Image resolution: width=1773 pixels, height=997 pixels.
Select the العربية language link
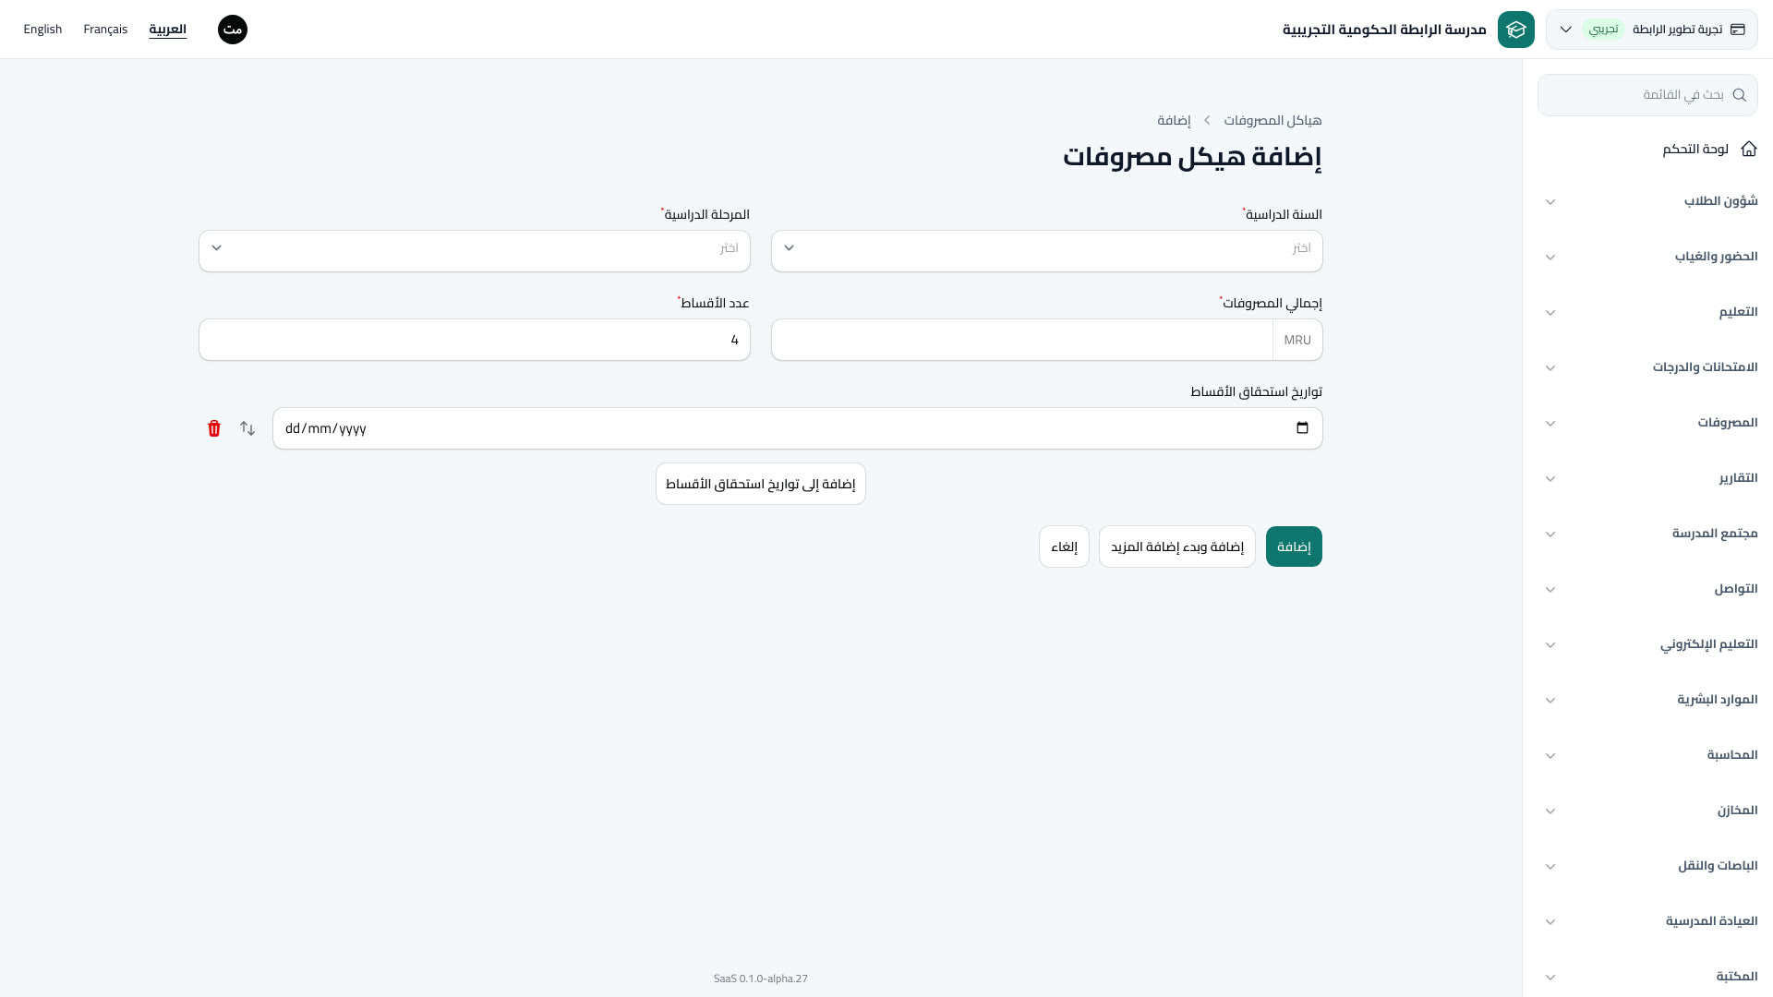click(168, 30)
